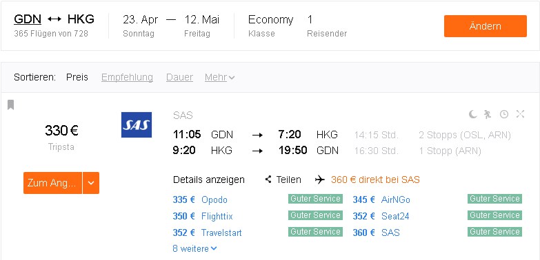Image resolution: width=540 pixels, height=260 pixels.
Task: Bookmark this SAS flight offer
Action: pyautogui.click(x=10, y=105)
